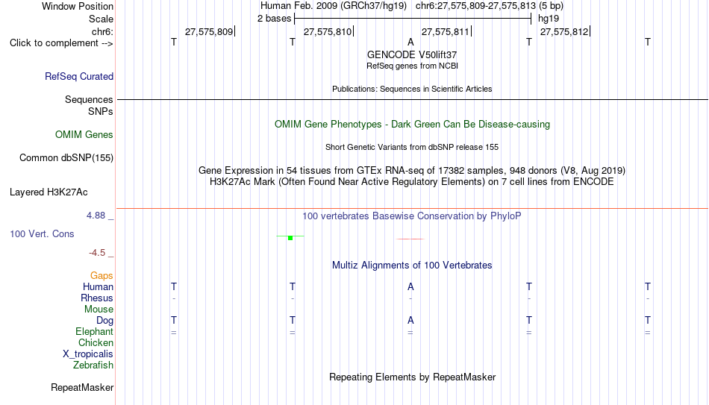Click the Scale label
Viewport: 709px width, 405px height.
pos(101,19)
